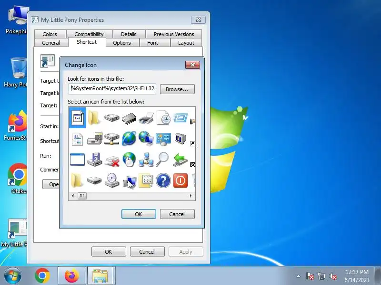381x285 pixels.
Task: Select the magnifying glass search icon
Action: (162, 160)
